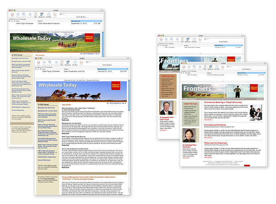
Task: Click Reply All icon in Commercial Banking Today window
Action: tap(194, 66)
